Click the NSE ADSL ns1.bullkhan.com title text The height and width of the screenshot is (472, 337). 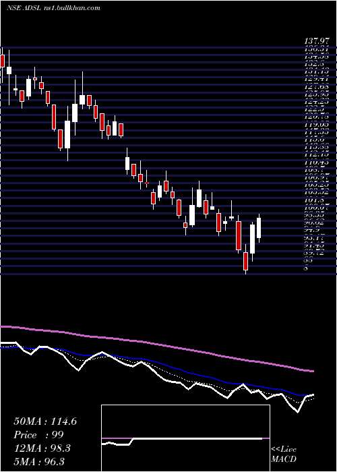(x=53, y=8)
